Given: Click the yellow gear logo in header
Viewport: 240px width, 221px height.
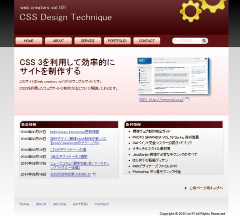Looking at the screenshot, I should 202,10.
